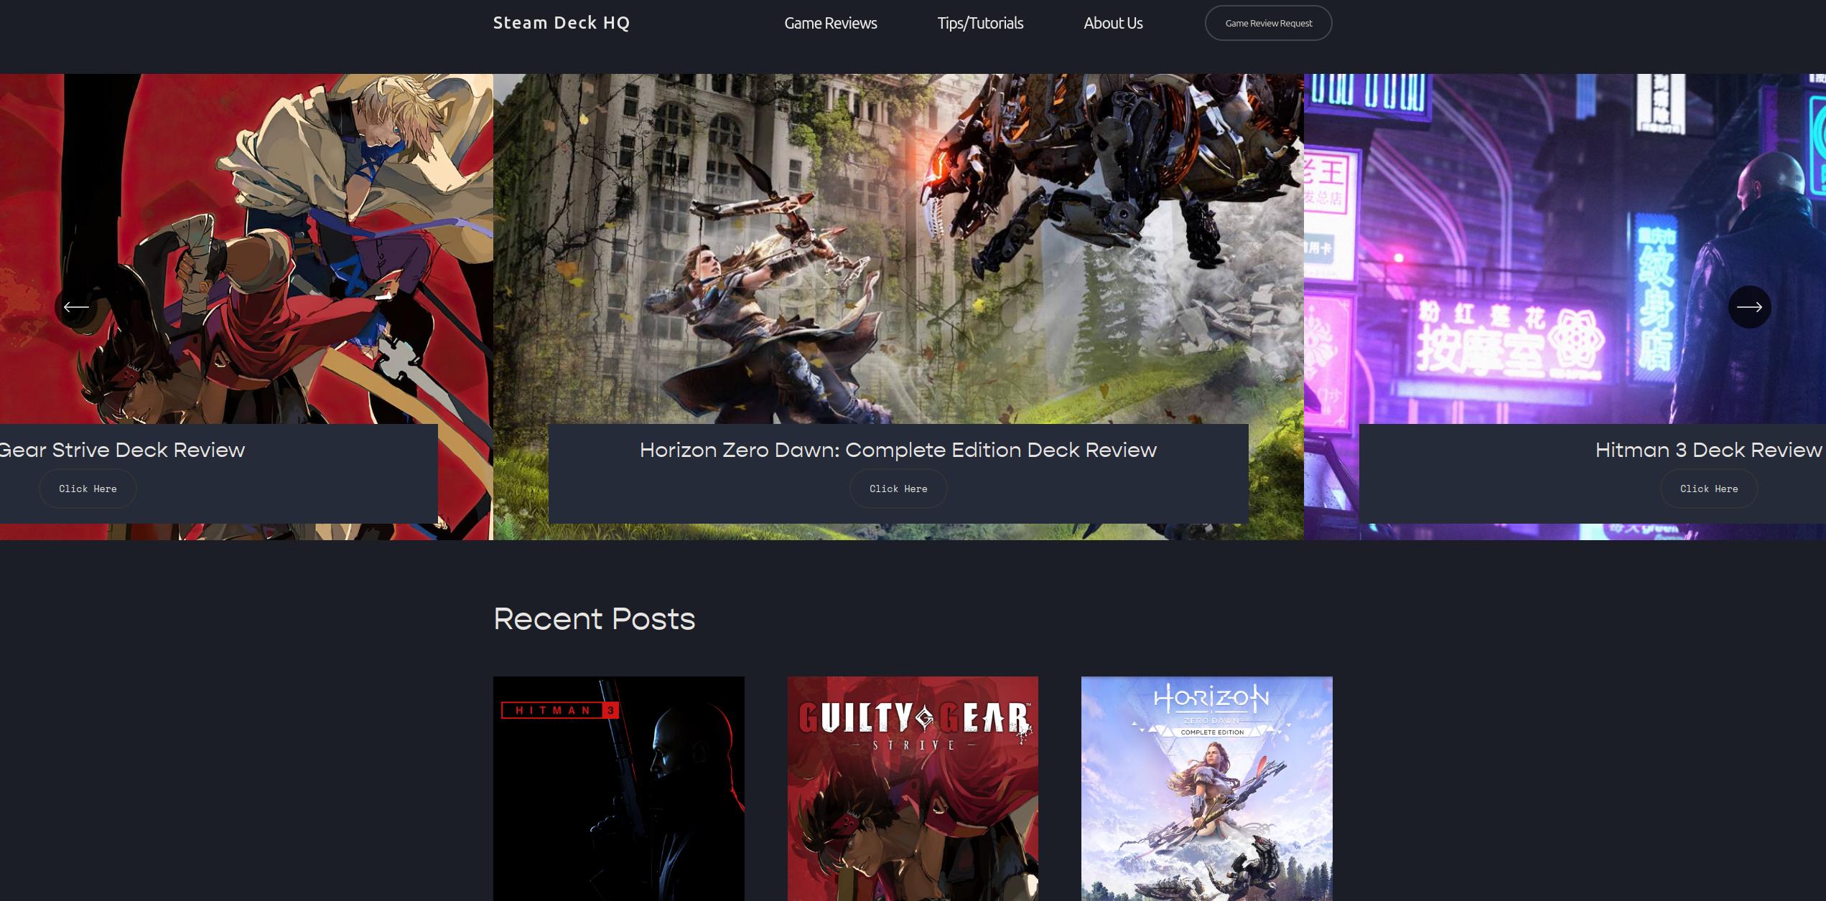This screenshot has height=901, width=1826.
Task: Open Hitman 3 post thumbnail
Action: click(619, 788)
